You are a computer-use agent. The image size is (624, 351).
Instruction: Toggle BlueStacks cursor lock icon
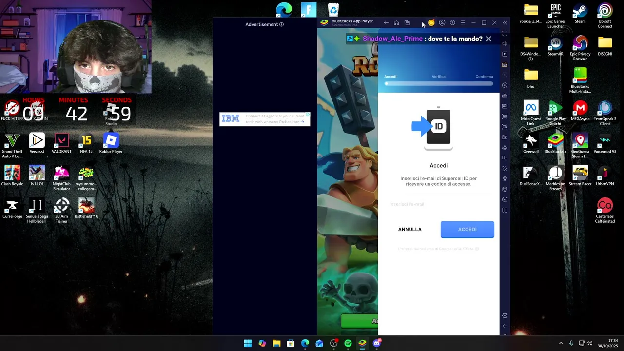(x=505, y=54)
